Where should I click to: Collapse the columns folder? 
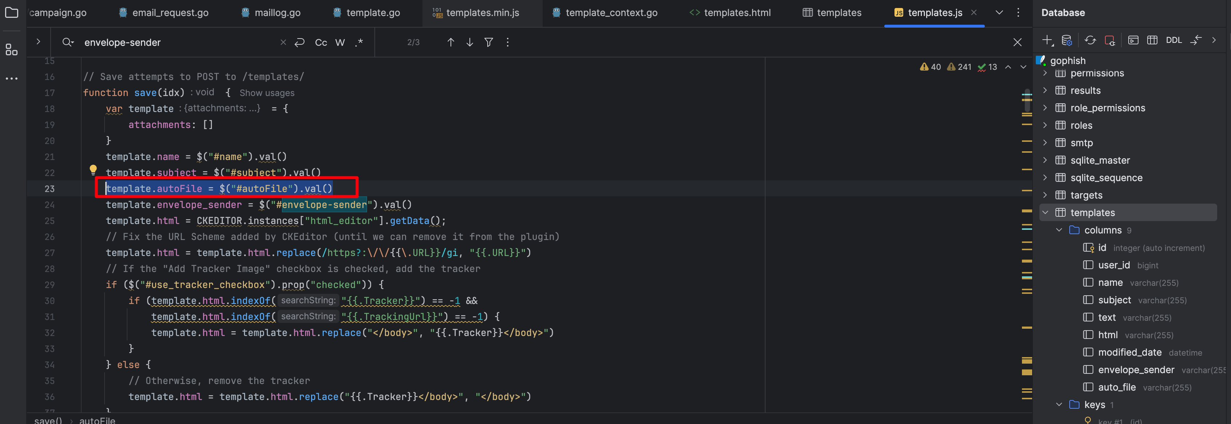(x=1059, y=230)
